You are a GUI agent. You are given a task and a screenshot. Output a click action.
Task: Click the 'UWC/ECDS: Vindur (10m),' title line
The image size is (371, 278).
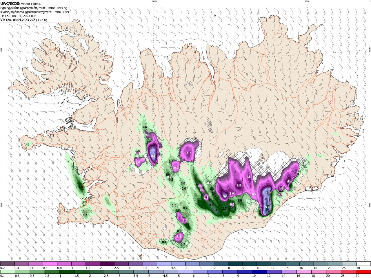point(21,3)
